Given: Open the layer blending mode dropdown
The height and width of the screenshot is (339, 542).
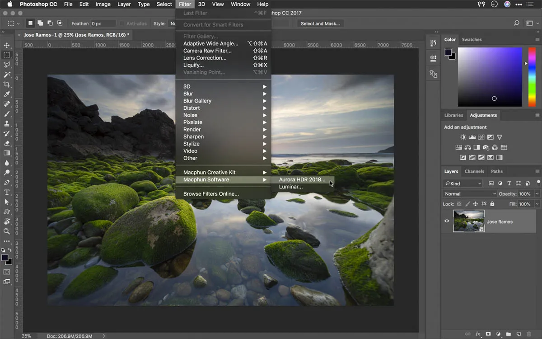Looking at the screenshot, I should click(468, 193).
